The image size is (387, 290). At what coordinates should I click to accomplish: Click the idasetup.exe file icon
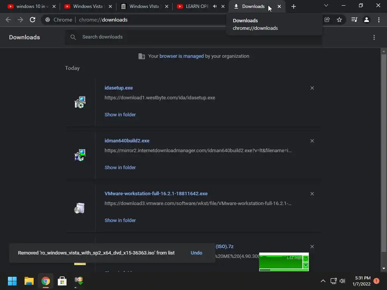80,102
